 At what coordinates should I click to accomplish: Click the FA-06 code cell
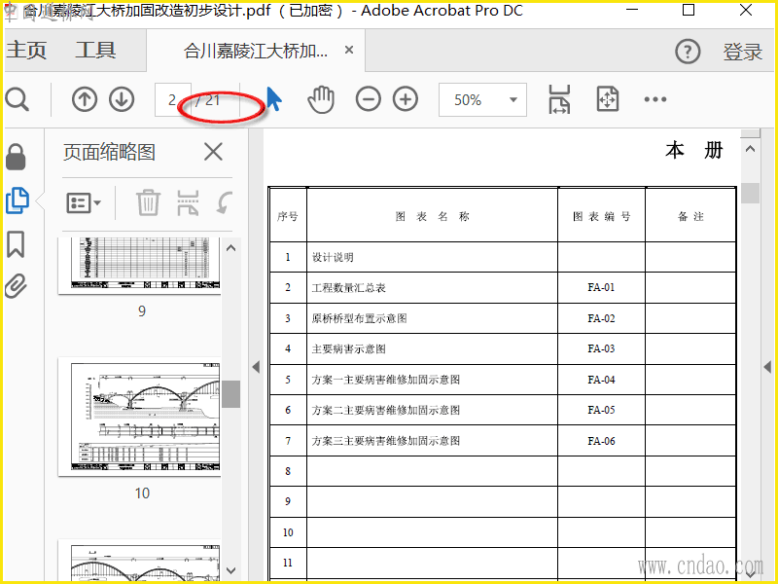click(601, 441)
